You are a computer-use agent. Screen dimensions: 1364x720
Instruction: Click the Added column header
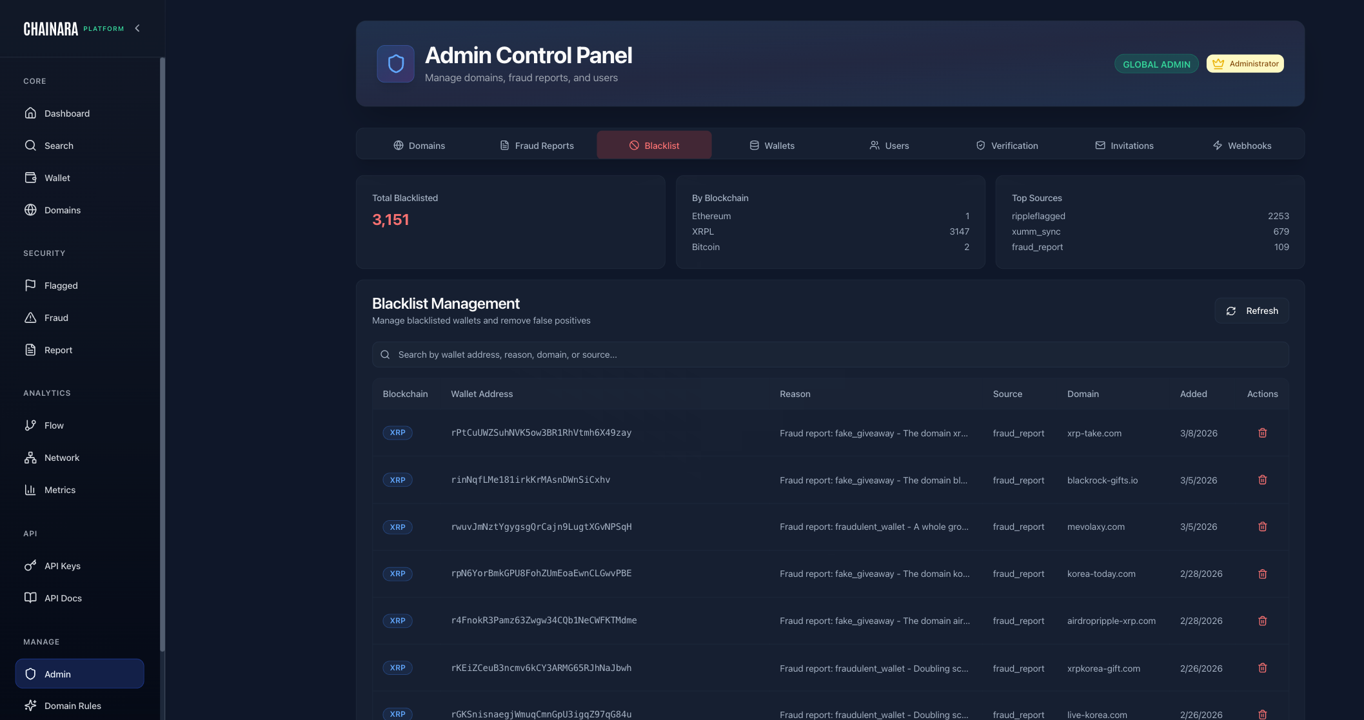point(1193,394)
